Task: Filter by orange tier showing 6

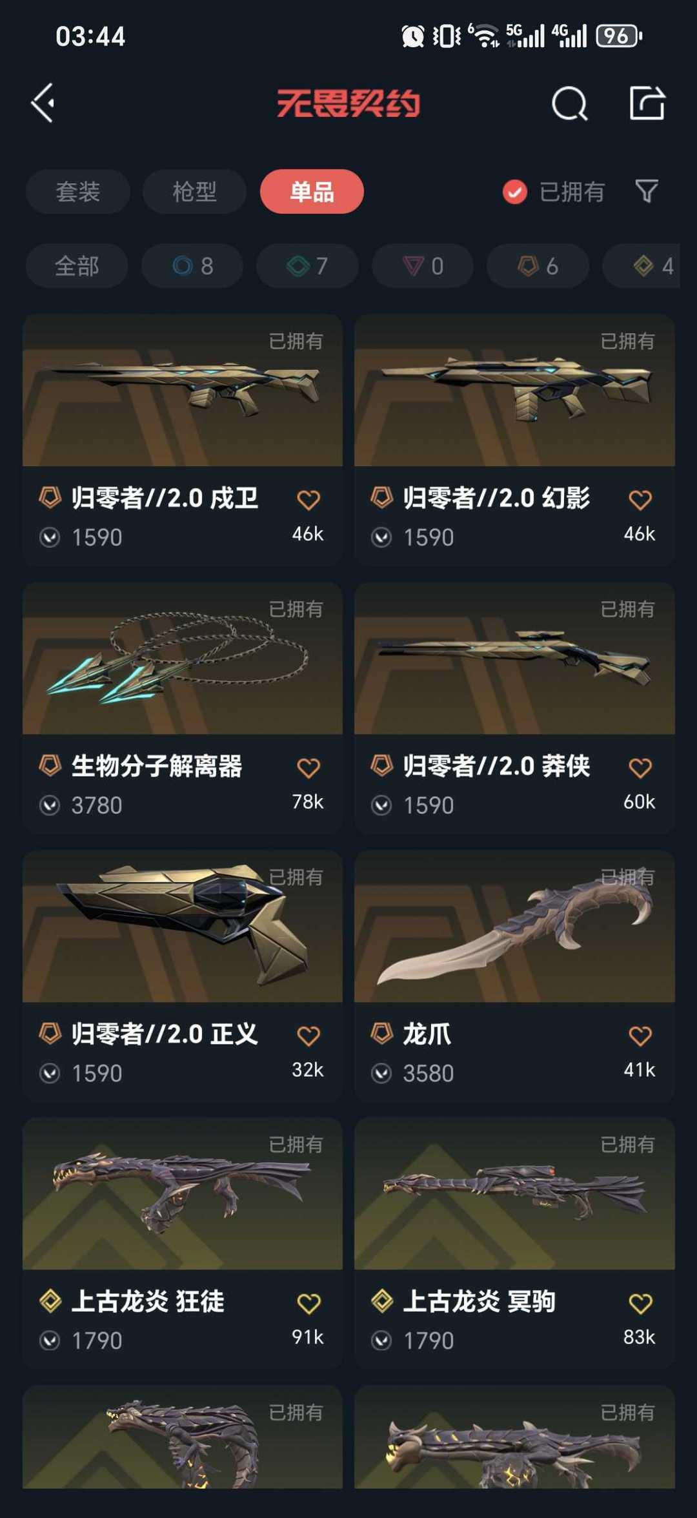Action: pos(538,266)
